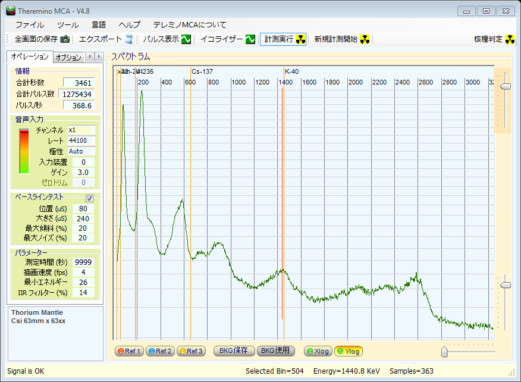
Task: Open the 言語 menu
Action: point(99,25)
